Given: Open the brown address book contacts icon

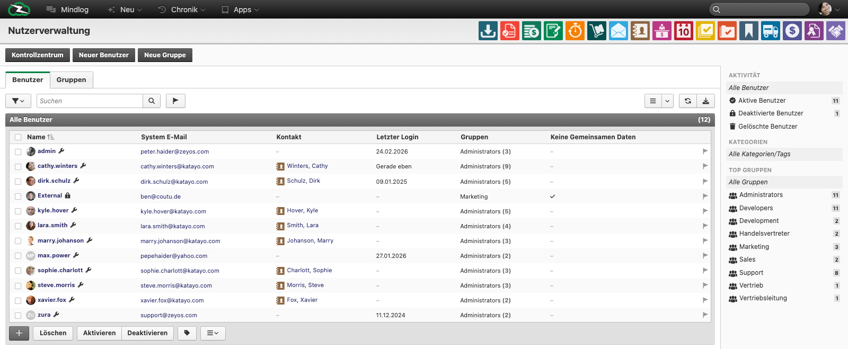Looking at the screenshot, I should 640,31.
